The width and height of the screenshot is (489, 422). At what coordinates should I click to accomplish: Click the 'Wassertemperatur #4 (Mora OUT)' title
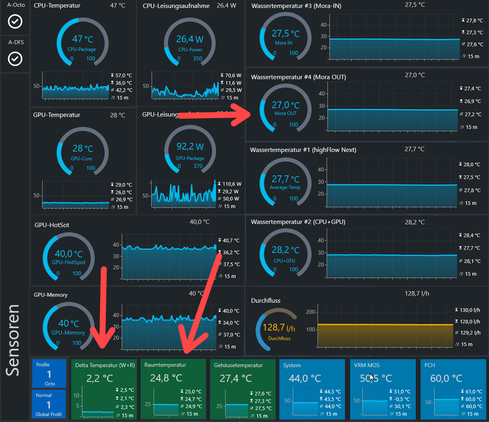pos(298,77)
